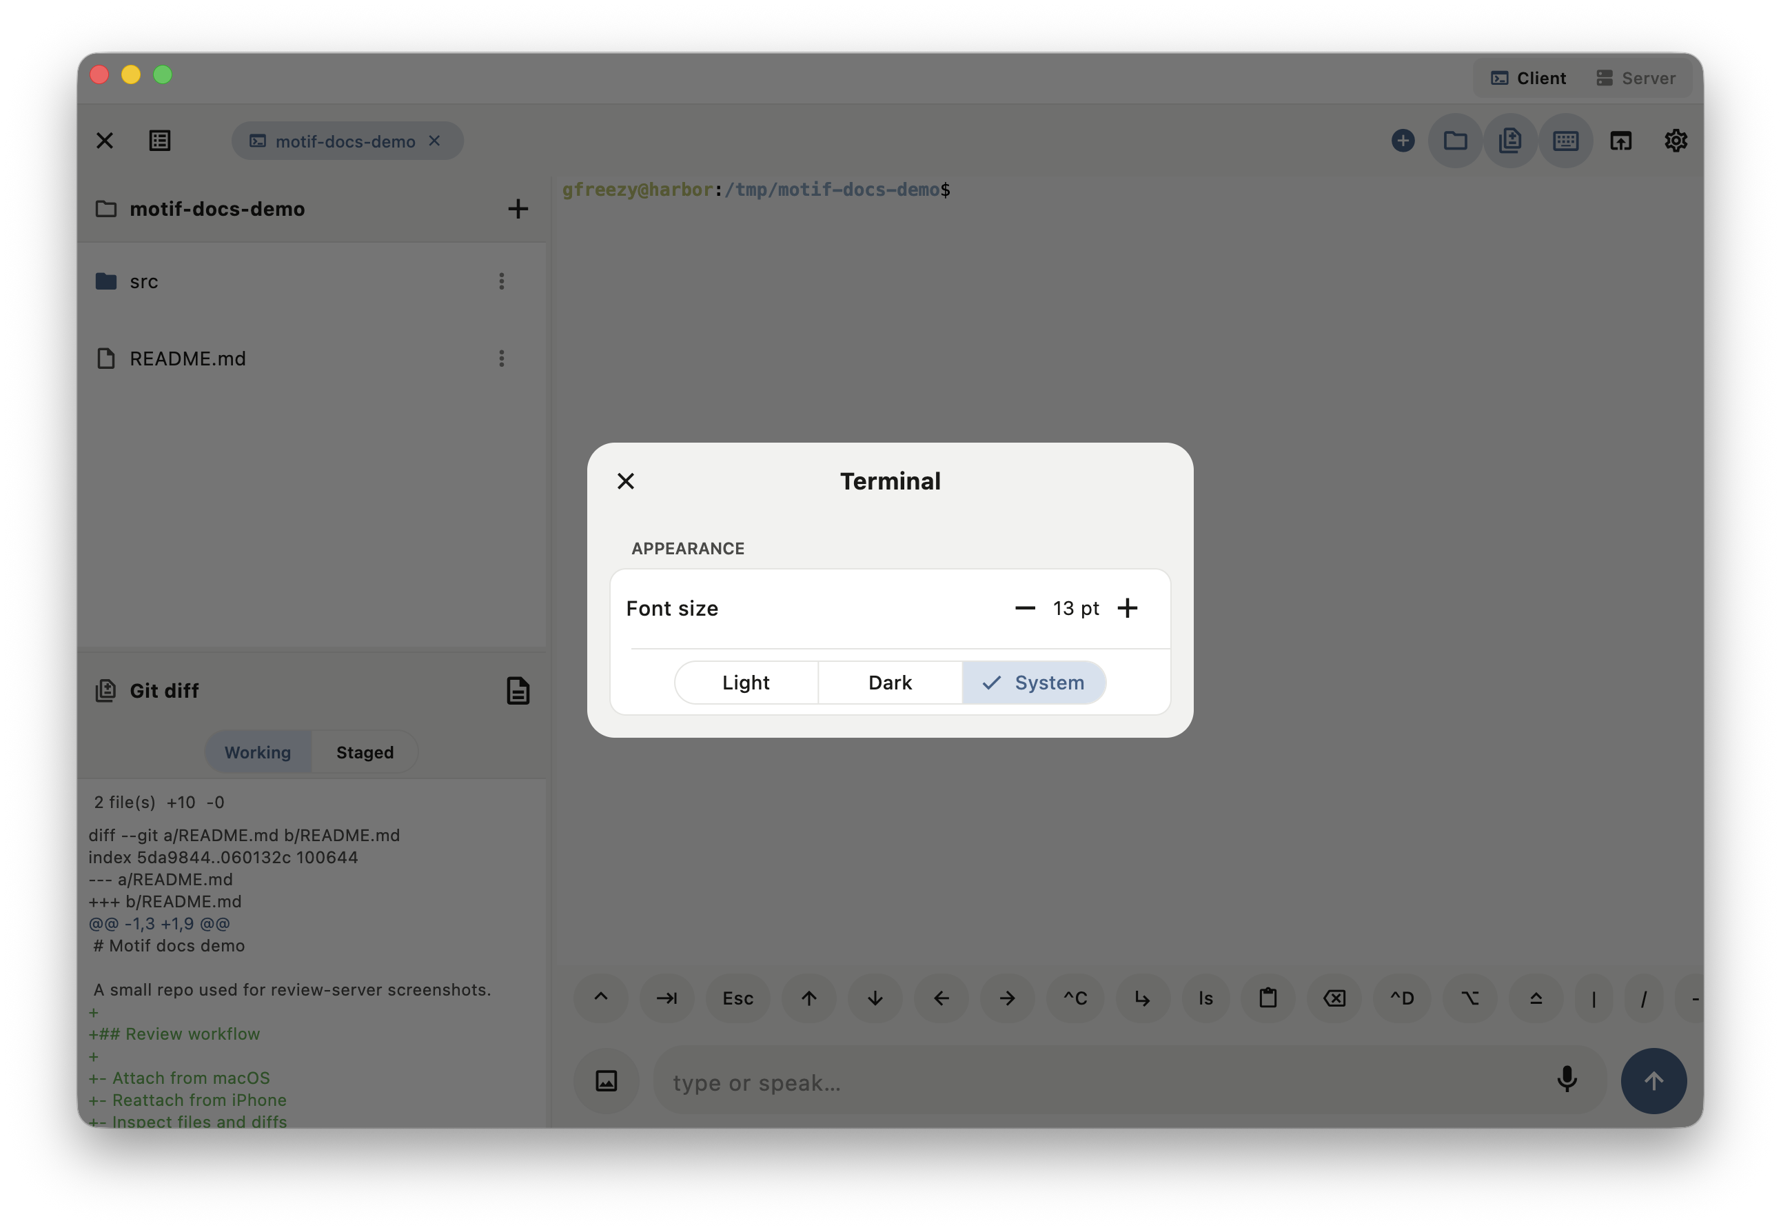Open the pop-out window icon
The height and width of the screenshot is (1230, 1781).
click(1621, 140)
